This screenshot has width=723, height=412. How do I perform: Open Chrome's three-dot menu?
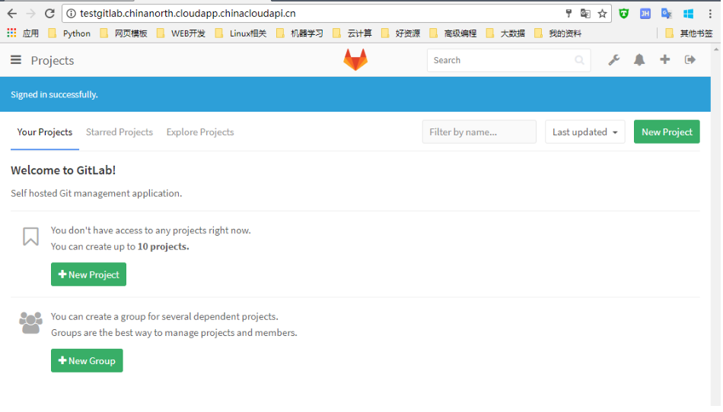pos(710,14)
